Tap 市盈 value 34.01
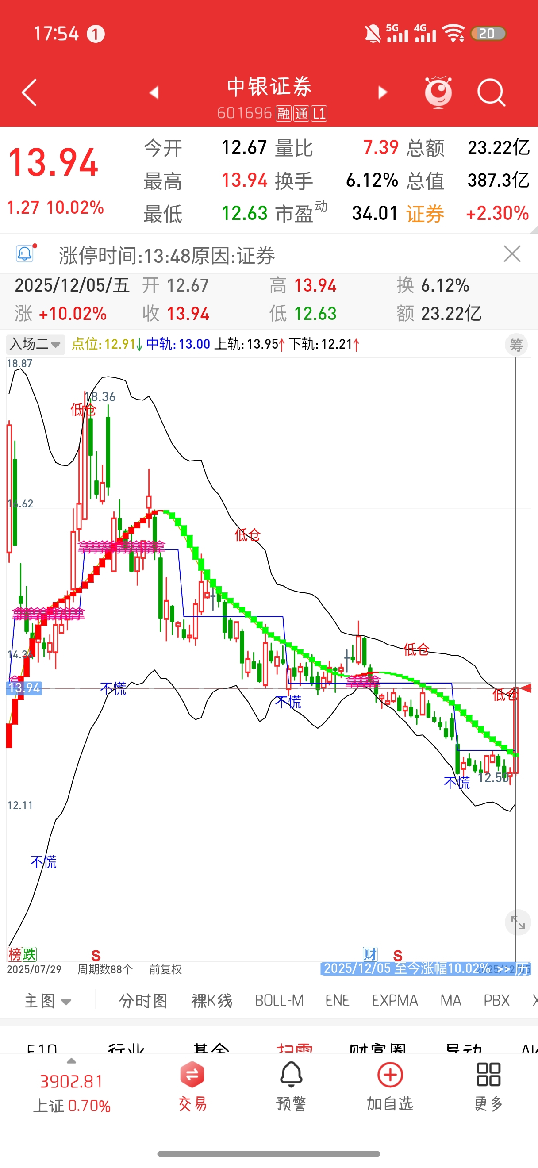The image size is (538, 1168). point(375,213)
